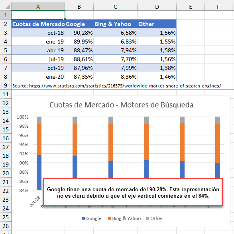Image resolution: width=234 pixels, height=234 pixels.
Task: Select row 1 header
Action: tap(6, 15)
